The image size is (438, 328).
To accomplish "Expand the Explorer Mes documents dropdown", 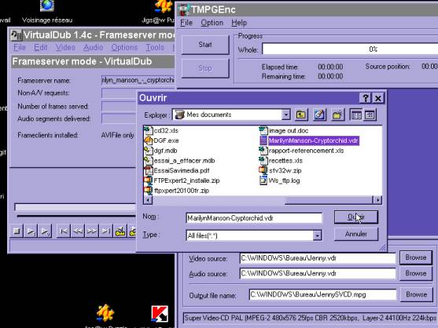I will (285, 115).
